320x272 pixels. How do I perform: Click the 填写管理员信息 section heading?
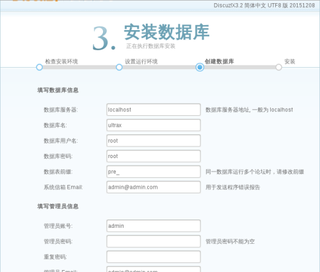58,206
